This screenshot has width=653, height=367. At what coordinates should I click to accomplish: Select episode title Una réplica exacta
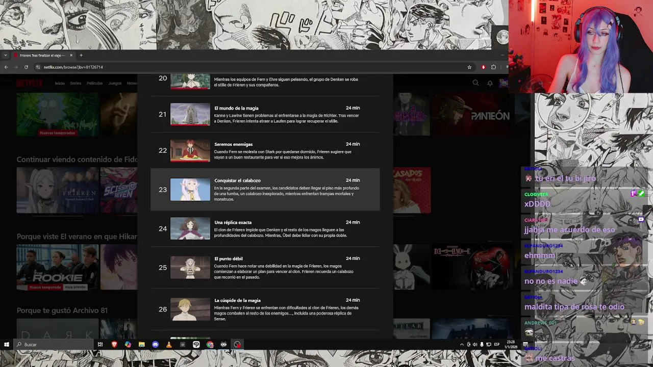233,222
